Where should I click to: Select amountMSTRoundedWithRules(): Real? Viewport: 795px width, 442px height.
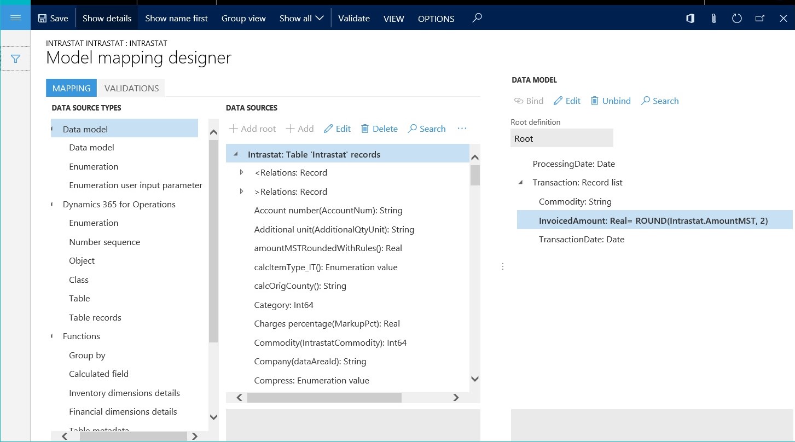(x=328, y=248)
